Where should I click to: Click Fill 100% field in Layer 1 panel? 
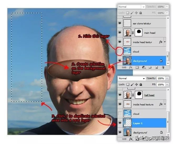pyautogui.click(x=161, y=85)
